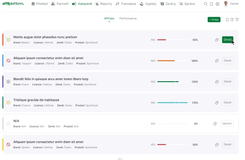The height and width of the screenshot is (160, 245).
Task: Click the affilplatform logo
Action: point(13,4)
